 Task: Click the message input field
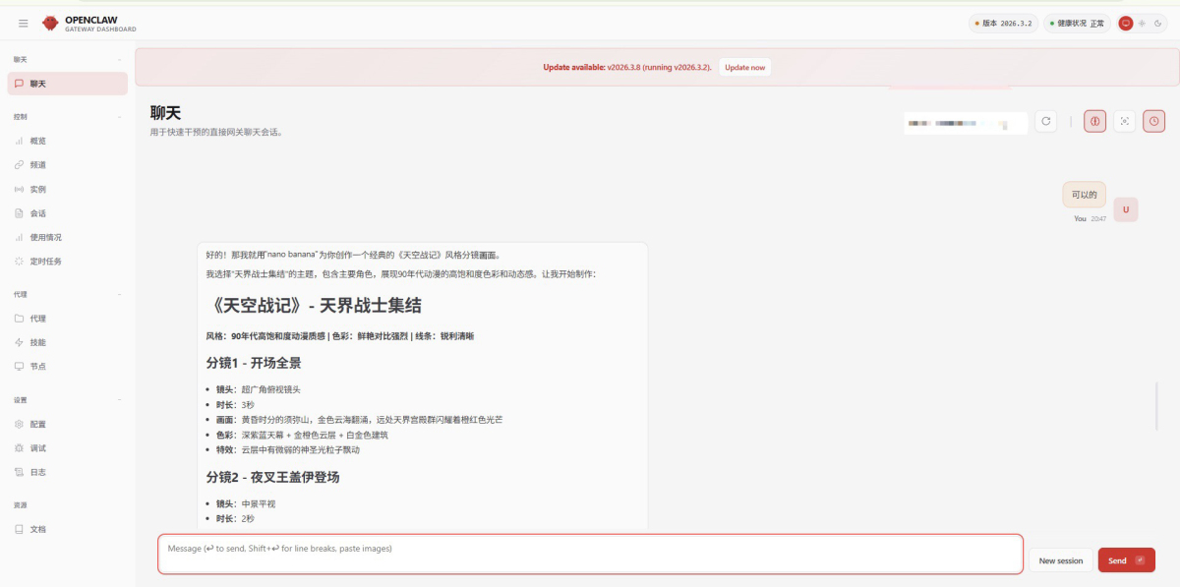pos(590,554)
